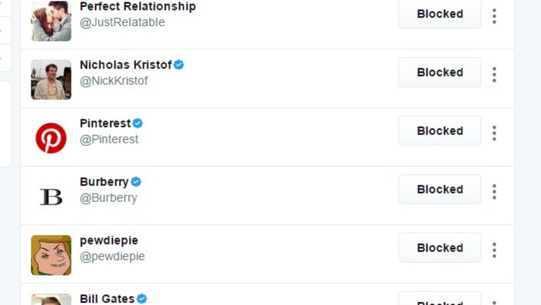Open more options menu for Pinterest

pyautogui.click(x=494, y=133)
